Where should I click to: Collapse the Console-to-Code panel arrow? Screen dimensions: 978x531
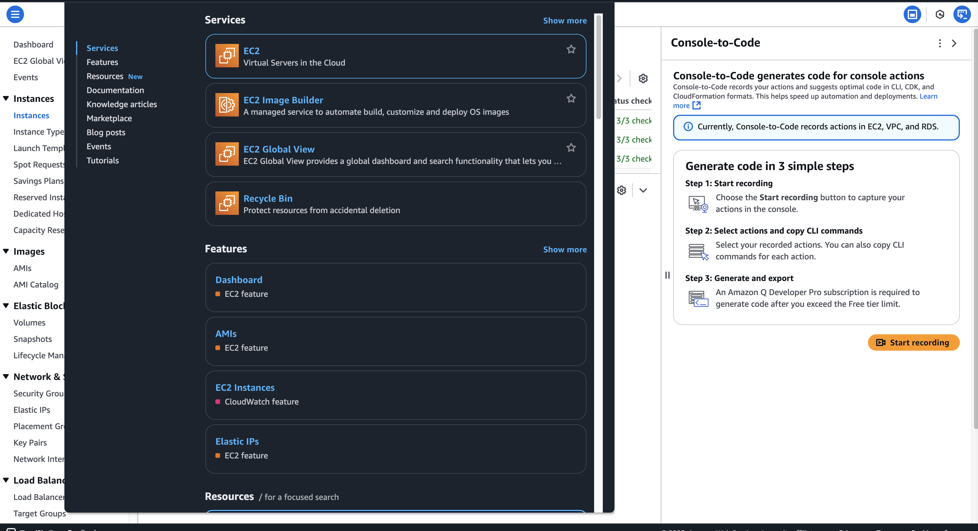pos(954,43)
